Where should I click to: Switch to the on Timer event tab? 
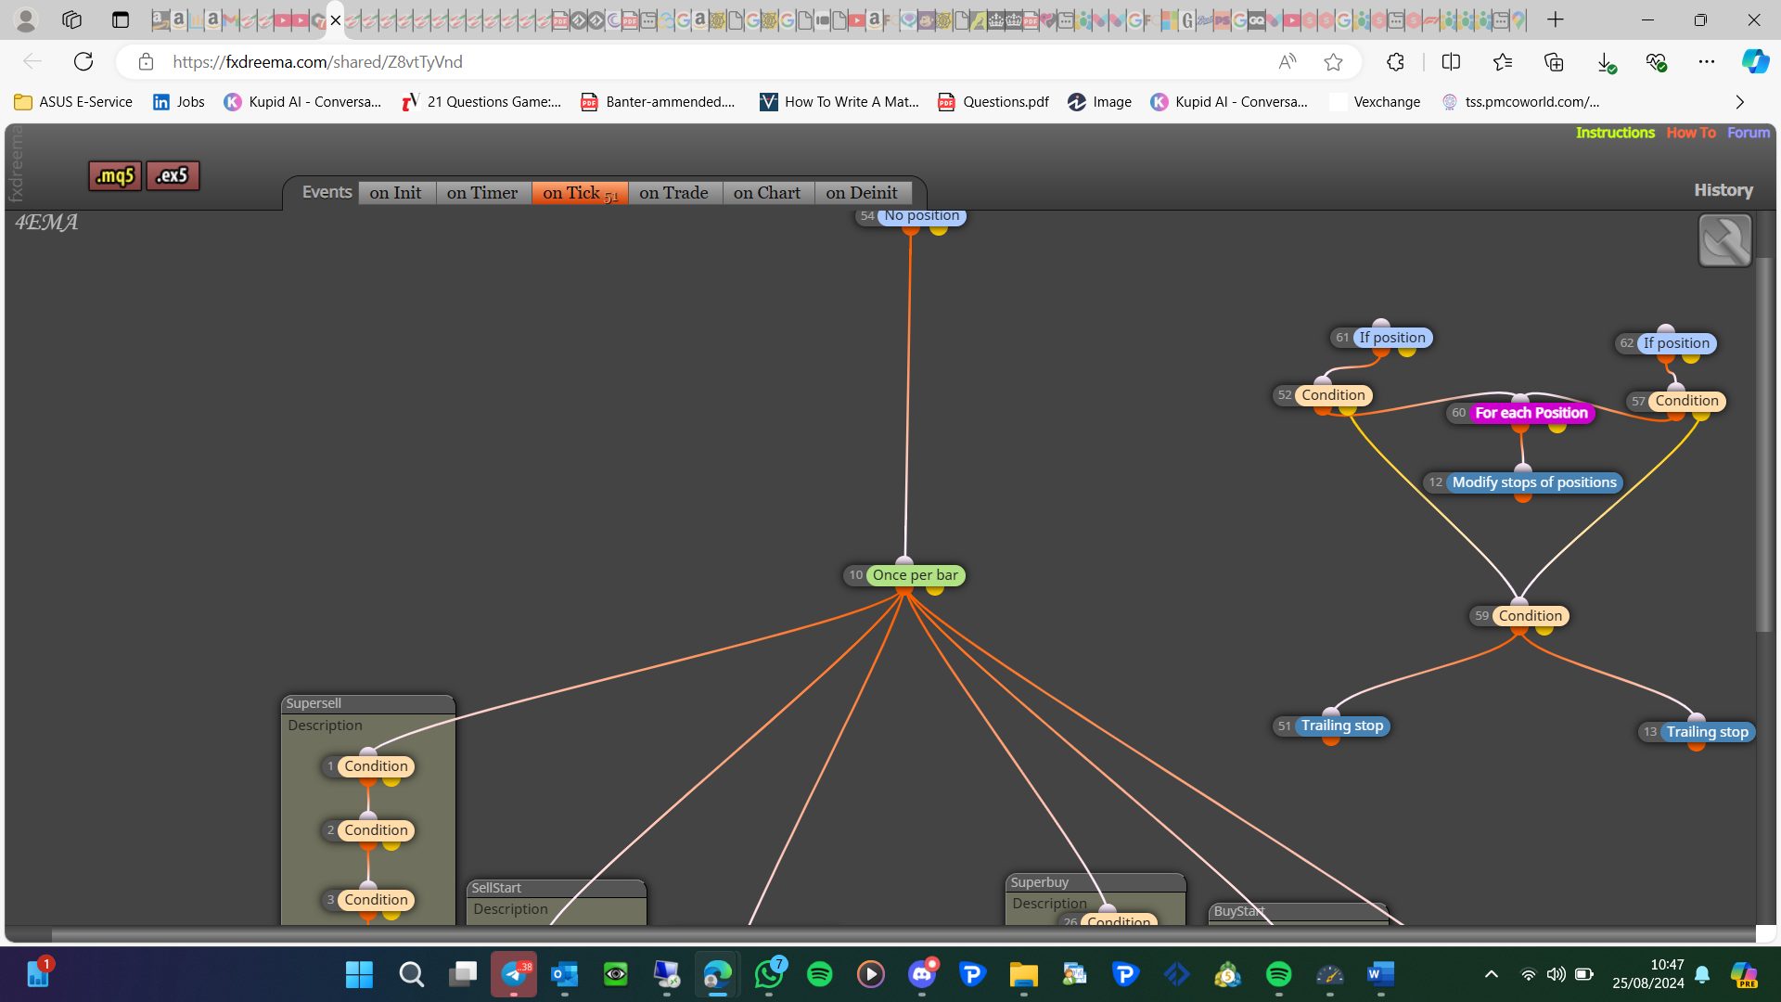[x=482, y=193]
